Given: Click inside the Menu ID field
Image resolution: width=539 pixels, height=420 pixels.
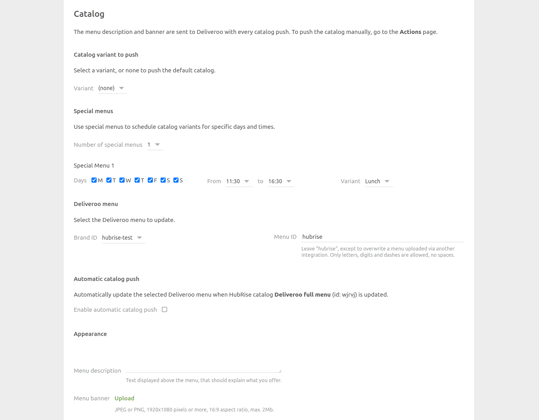Looking at the screenshot, I should click(382, 237).
